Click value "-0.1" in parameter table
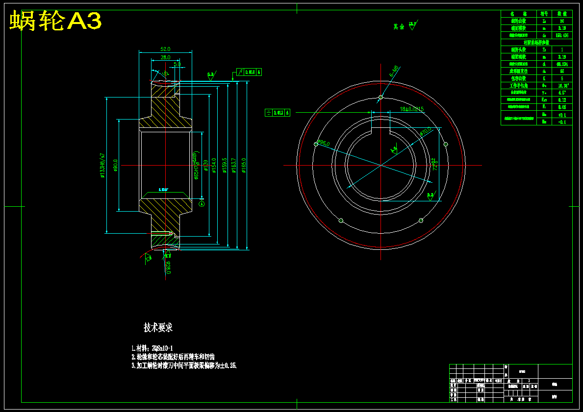The width and height of the screenshot is (583, 412). click(x=562, y=121)
